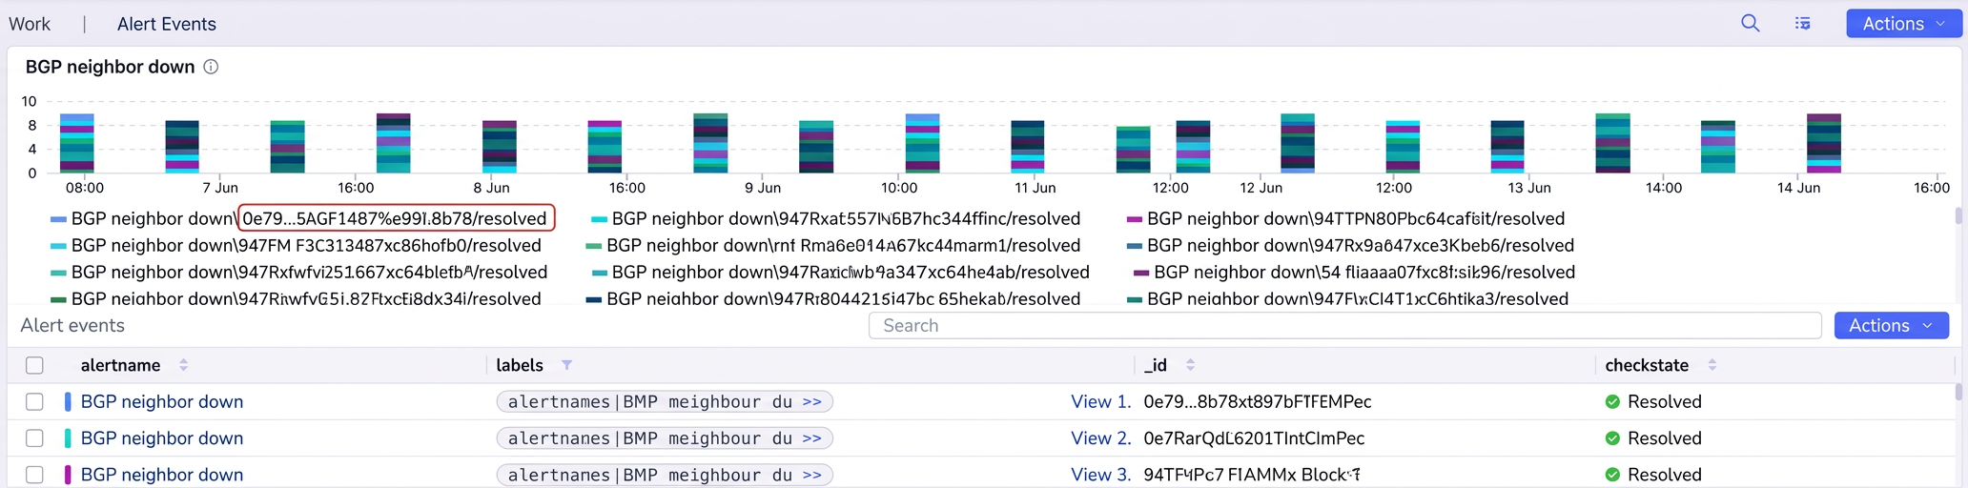The image size is (1968, 488).
Task: Check the first BGP neighbor down row
Action: pos(34,402)
